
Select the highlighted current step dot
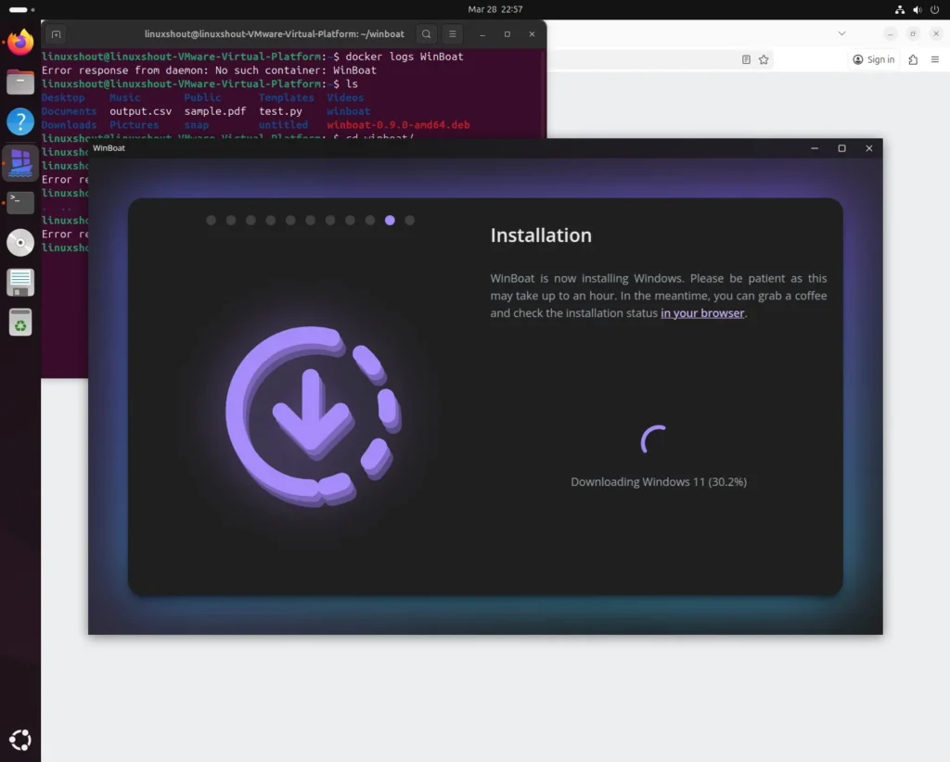coord(391,221)
